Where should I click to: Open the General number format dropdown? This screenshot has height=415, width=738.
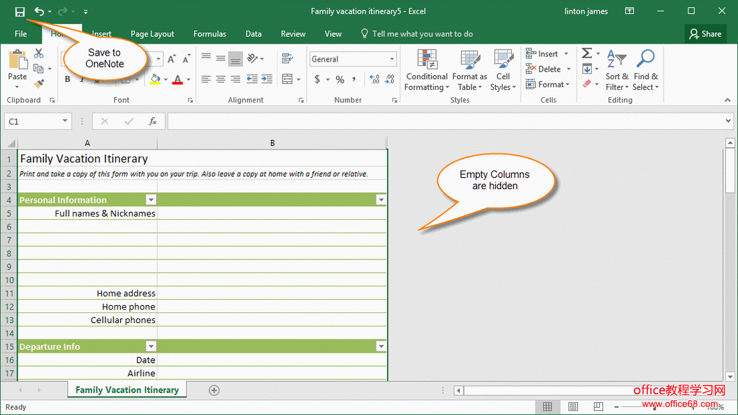(392, 59)
